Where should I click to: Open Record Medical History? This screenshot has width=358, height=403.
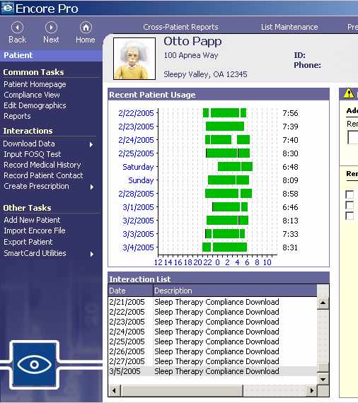(42, 165)
